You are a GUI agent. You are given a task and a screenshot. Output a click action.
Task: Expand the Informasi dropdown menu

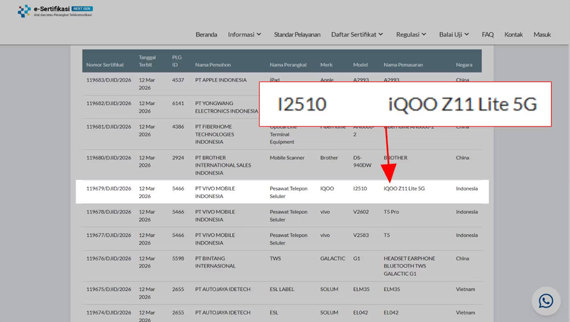(x=244, y=34)
